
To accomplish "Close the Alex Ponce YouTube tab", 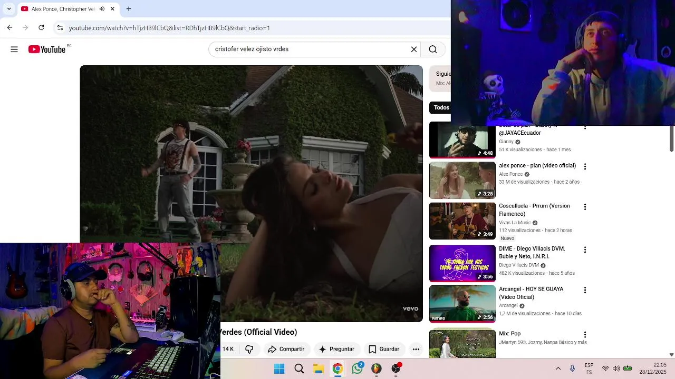I will pos(112,9).
